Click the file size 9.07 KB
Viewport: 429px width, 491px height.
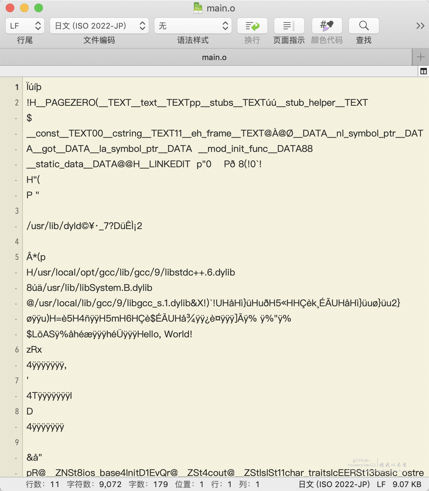(x=407, y=484)
